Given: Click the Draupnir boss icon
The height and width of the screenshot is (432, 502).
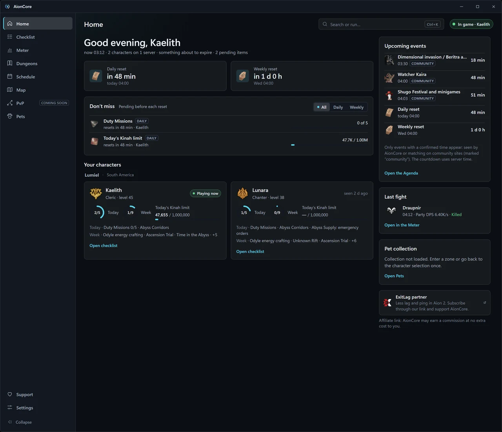Looking at the screenshot, I should pyautogui.click(x=391, y=211).
